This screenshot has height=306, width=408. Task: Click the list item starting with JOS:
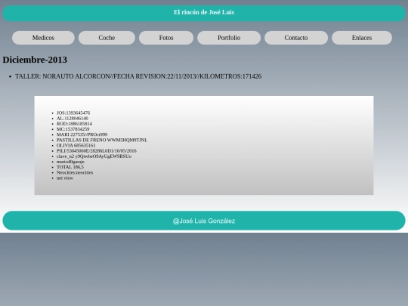click(x=73, y=113)
